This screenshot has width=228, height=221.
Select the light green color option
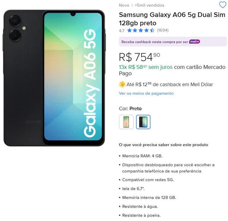pos(126,122)
